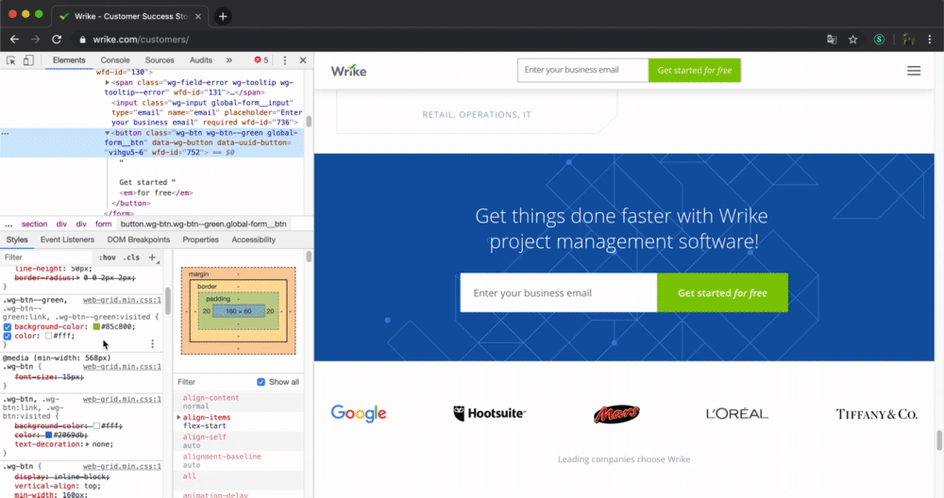The width and height of the screenshot is (944, 498).
Task: Open the blue #2069db color swatch
Action: coord(49,435)
